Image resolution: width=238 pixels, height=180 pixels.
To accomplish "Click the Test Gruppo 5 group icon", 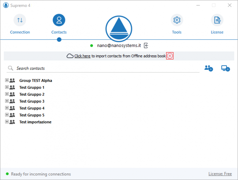I will (x=12, y=115).
